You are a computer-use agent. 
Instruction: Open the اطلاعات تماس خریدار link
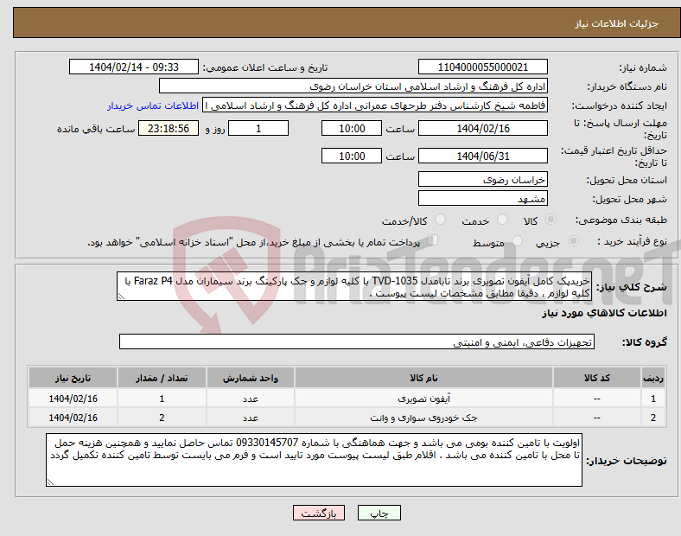pyautogui.click(x=153, y=105)
